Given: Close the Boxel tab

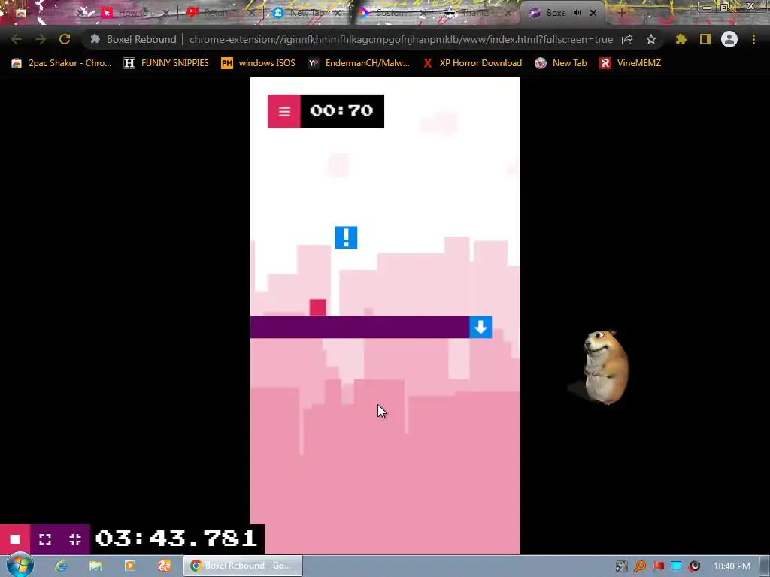Looking at the screenshot, I should click(x=593, y=13).
